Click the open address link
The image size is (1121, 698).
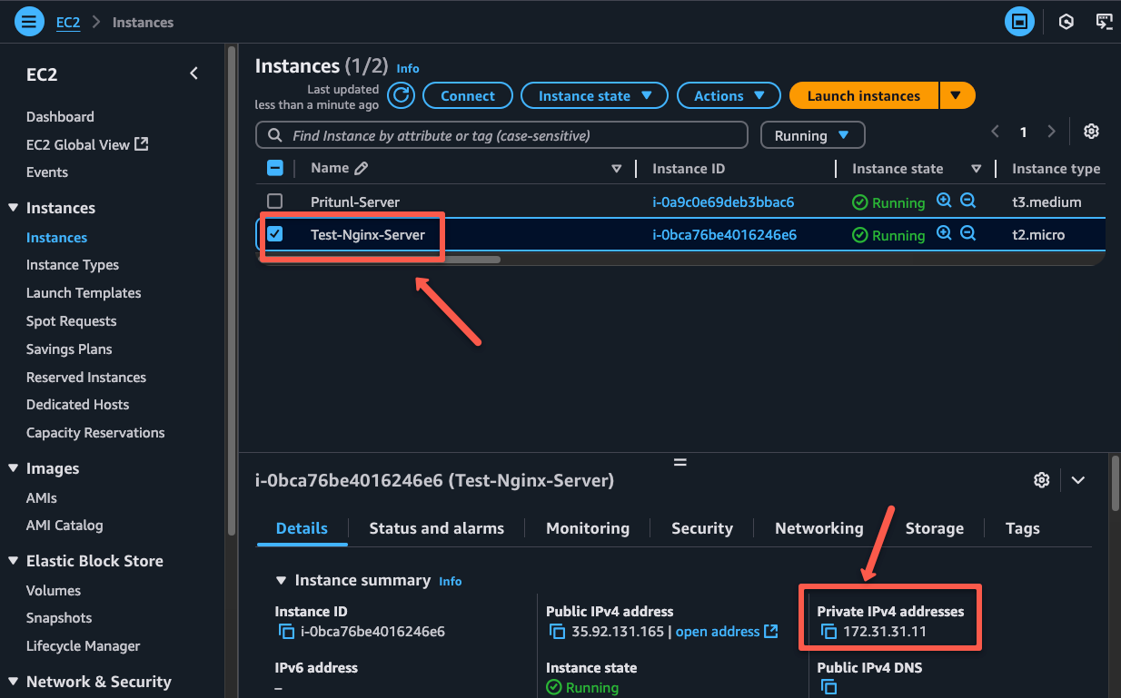coord(718,632)
